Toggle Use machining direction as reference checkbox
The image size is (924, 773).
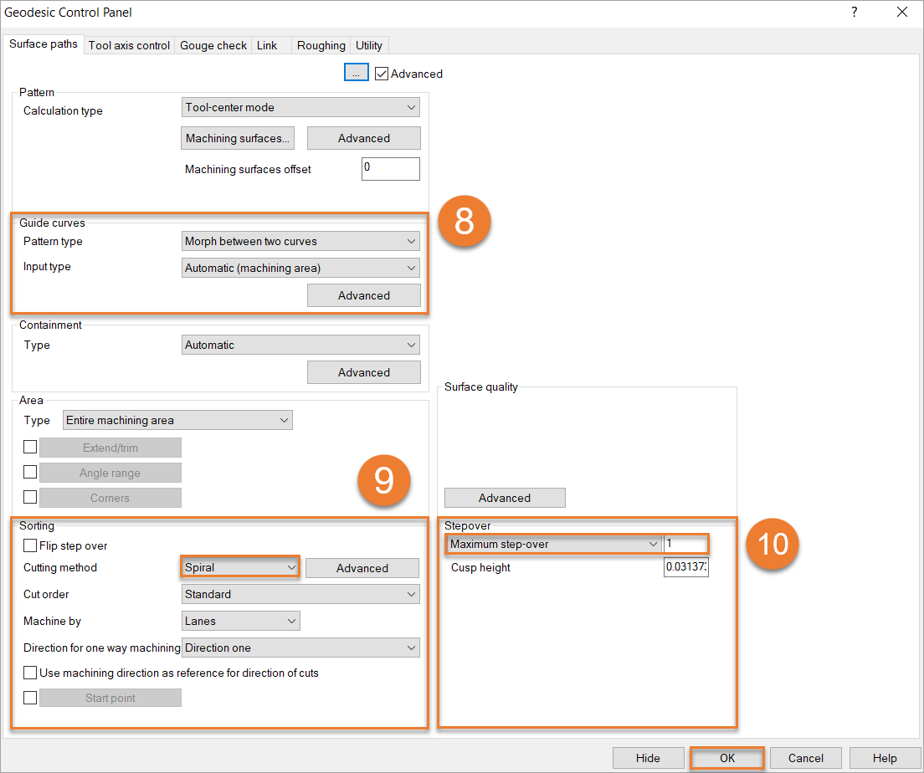pyautogui.click(x=30, y=673)
